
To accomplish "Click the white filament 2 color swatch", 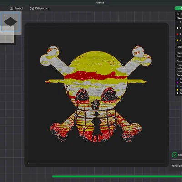I will [177, 28].
